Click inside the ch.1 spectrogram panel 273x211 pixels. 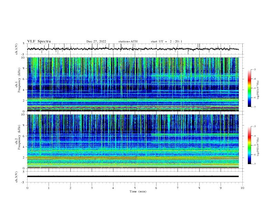133,84
